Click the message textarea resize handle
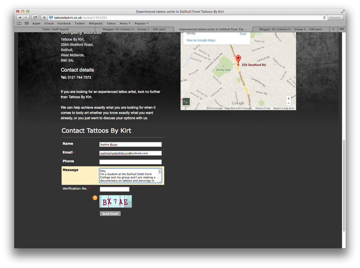The image size is (360, 268). tap(160, 181)
